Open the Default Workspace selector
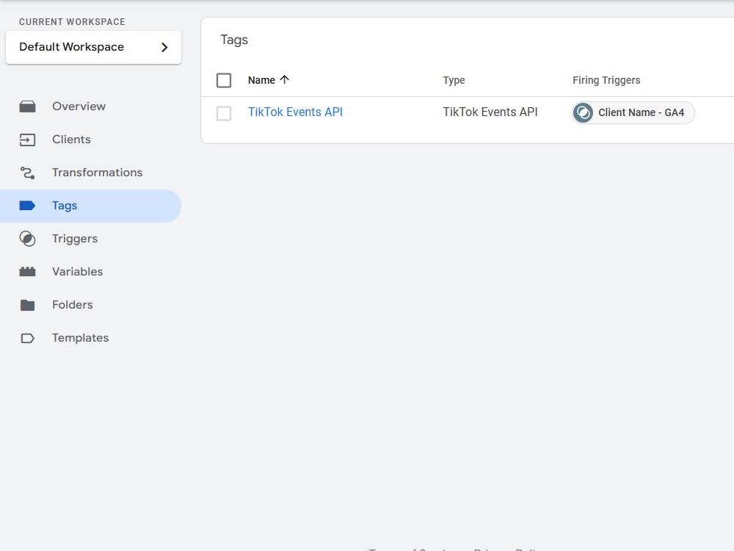The width and height of the screenshot is (734, 551). coord(93,47)
